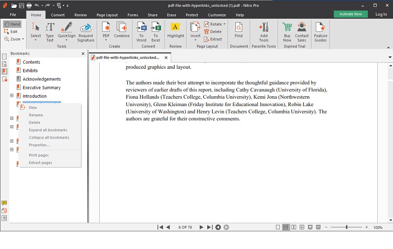This screenshot has height=249, width=393.
Task: Click the zoom in plus button
Action: (x=366, y=227)
